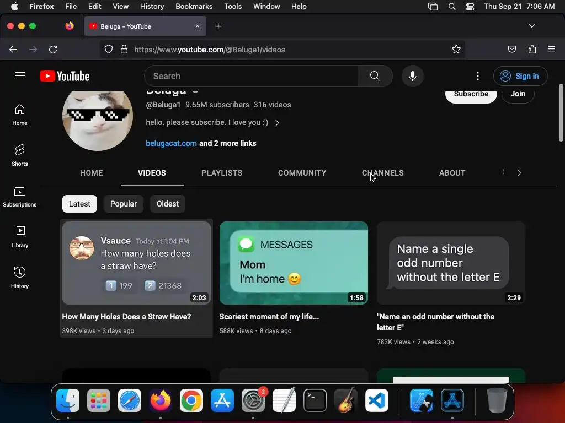Open Spotlight search in menu bar
The image size is (565, 423).
click(x=451, y=7)
